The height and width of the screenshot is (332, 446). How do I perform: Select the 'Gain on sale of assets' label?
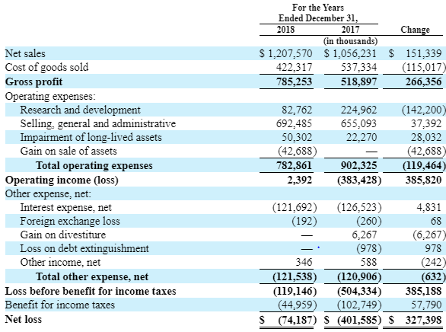click(68, 151)
